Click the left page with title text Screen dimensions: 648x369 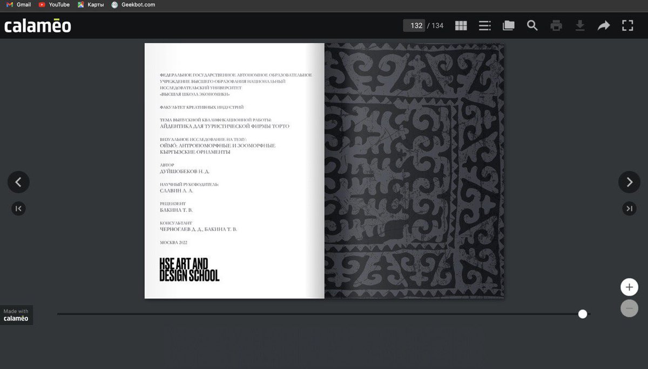click(234, 171)
